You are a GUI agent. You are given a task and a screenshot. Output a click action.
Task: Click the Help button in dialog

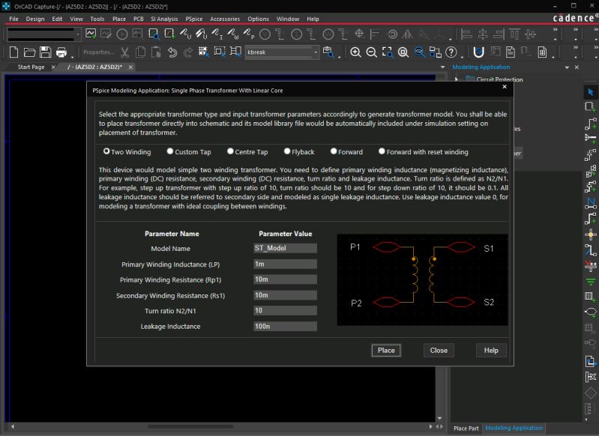(x=491, y=350)
